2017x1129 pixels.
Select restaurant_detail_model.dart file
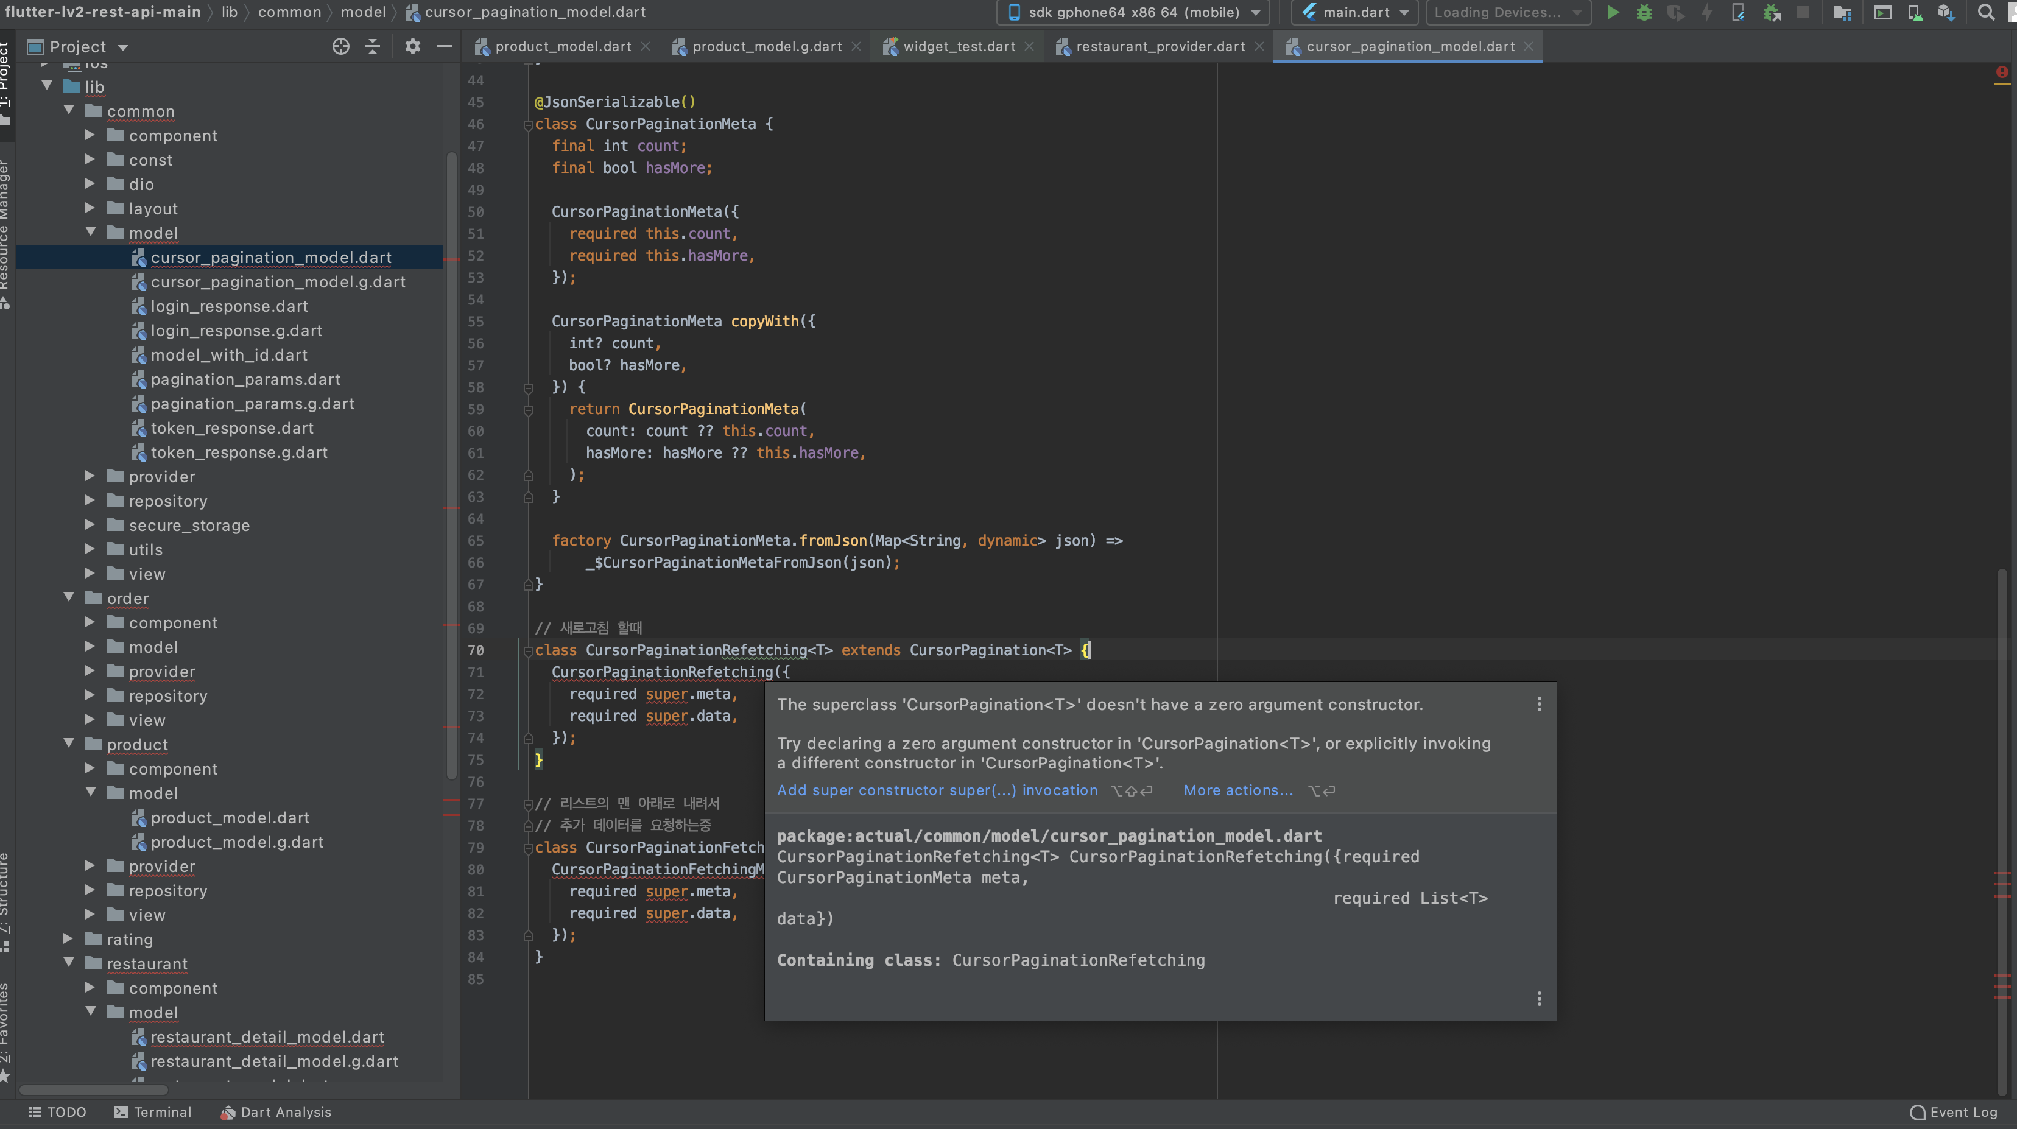point(268,1036)
